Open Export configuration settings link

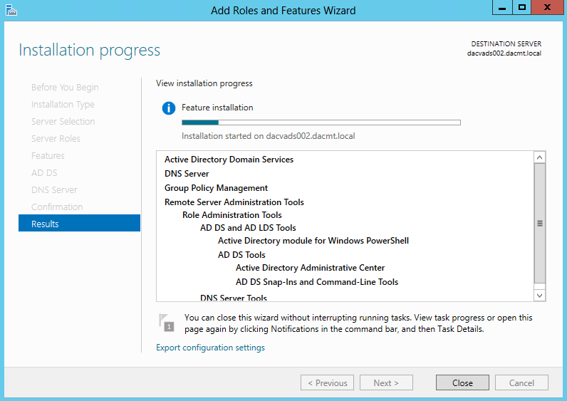pos(210,348)
